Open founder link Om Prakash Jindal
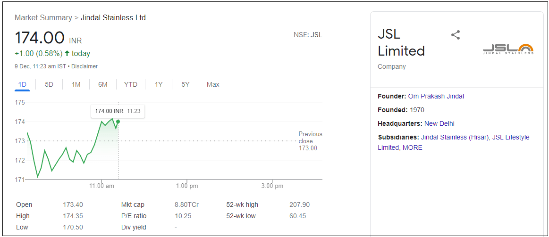The image size is (549, 237). point(436,96)
